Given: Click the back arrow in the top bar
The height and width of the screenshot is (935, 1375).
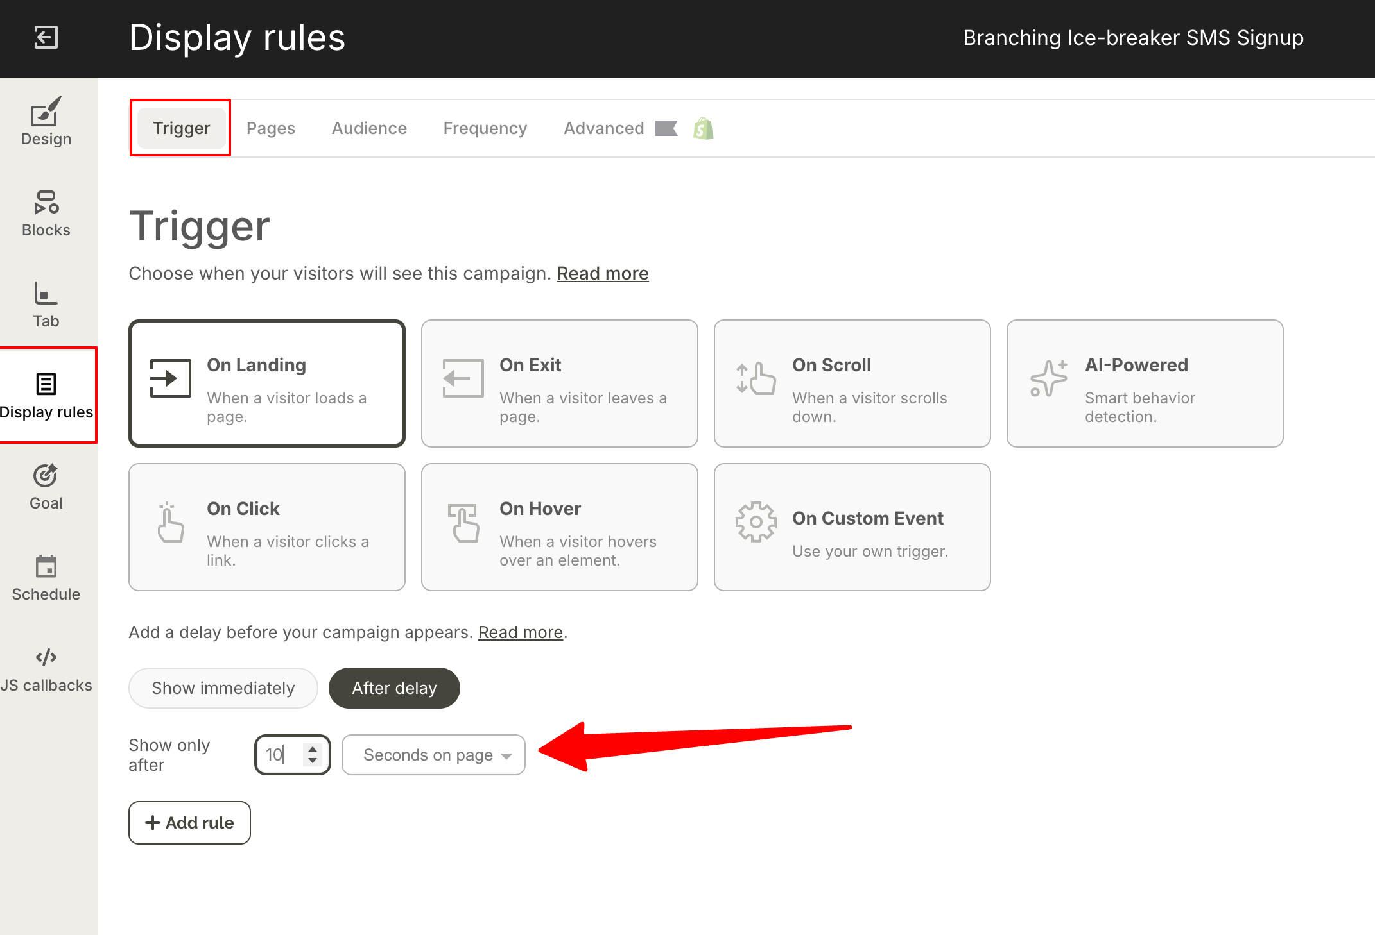Looking at the screenshot, I should pos(46,38).
